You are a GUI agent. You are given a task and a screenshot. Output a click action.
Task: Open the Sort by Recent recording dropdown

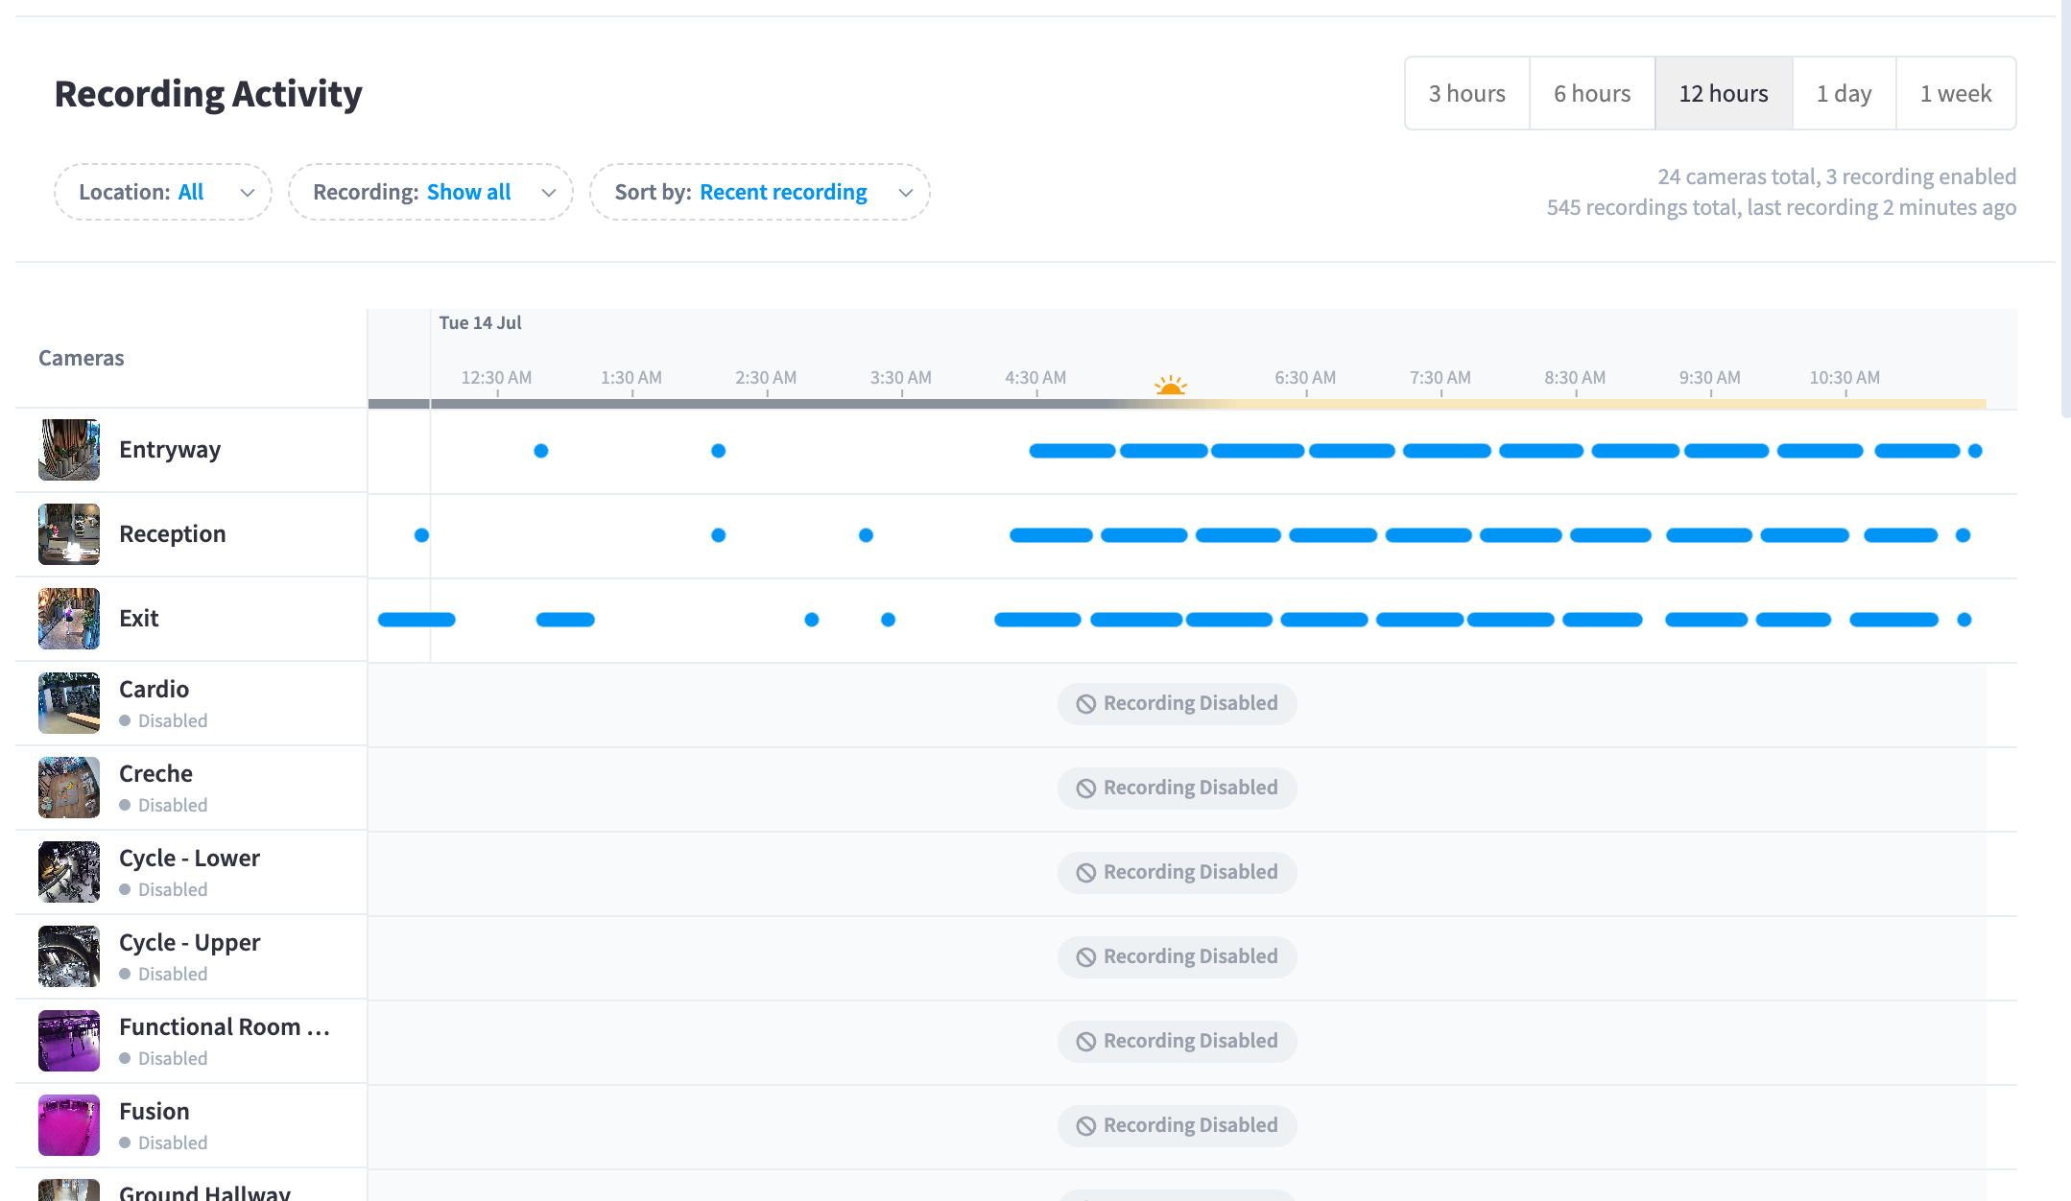coord(760,192)
